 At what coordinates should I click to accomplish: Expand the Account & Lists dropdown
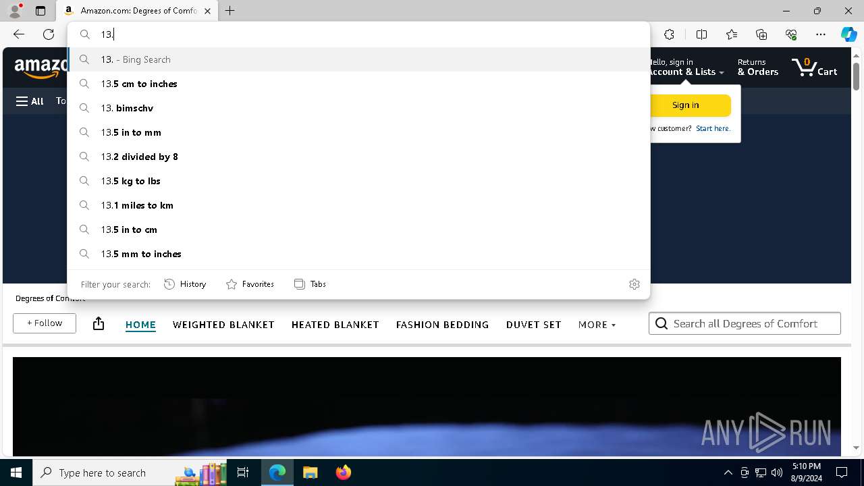(x=685, y=67)
